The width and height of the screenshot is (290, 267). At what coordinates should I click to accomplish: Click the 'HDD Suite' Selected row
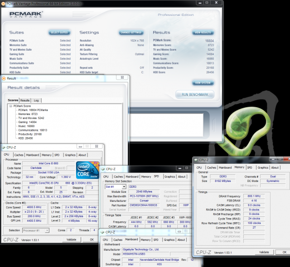40,72
